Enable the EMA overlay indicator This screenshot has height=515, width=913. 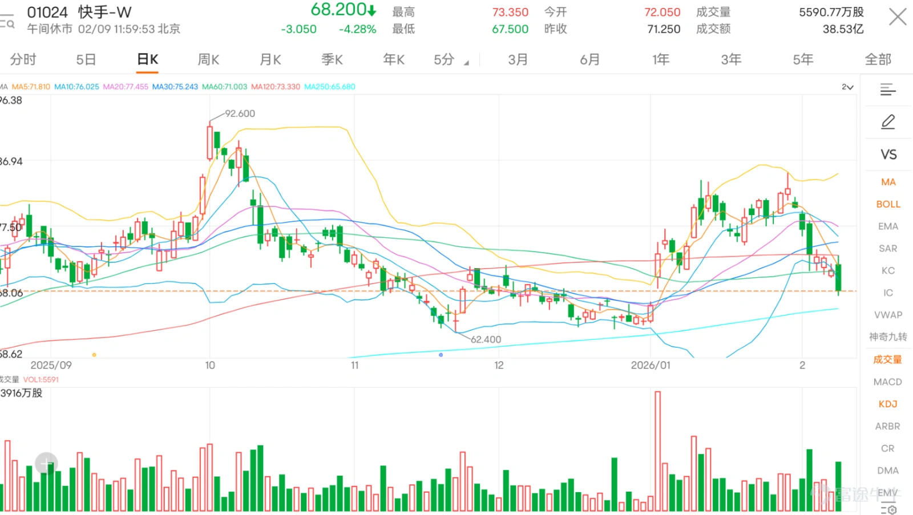[888, 226]
